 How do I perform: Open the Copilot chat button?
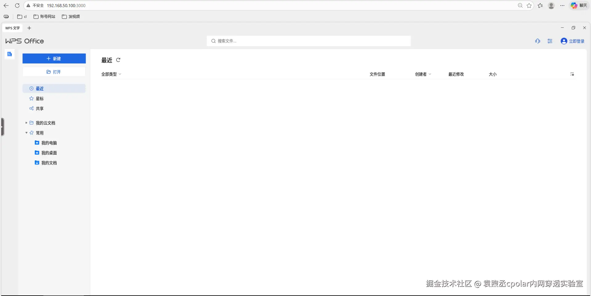coord(579,6)
